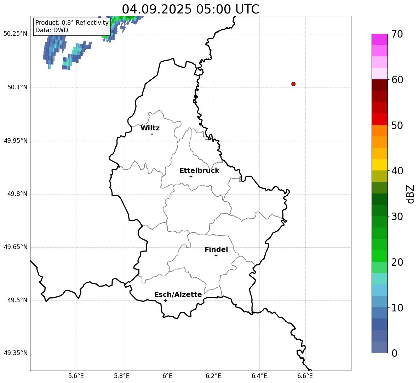The image size is (419, 383).
Task: Click the colorbar tick label 60
Action: [397, 80]
